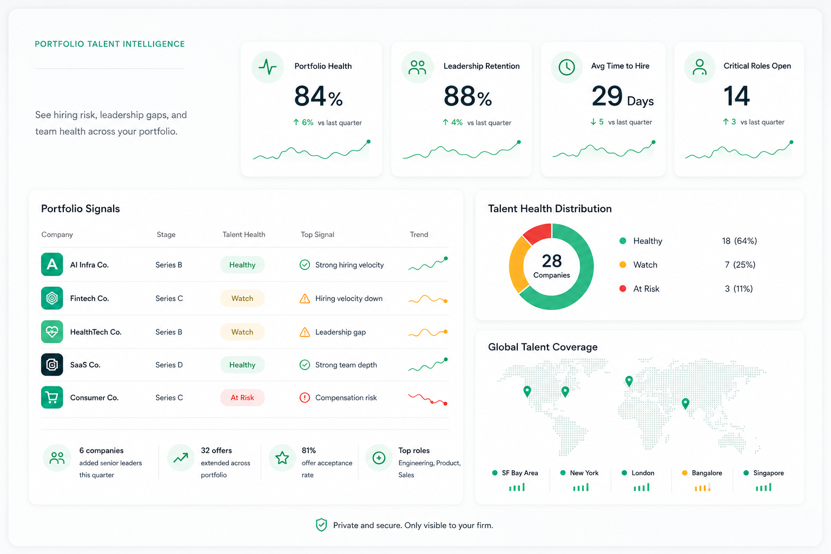
Task: Click the 29 Days time to hire value
Action: point(622,96)
